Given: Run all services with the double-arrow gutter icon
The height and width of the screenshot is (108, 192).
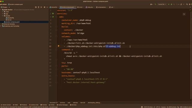Looking at the screenshot, I should [x=53, y=13].
